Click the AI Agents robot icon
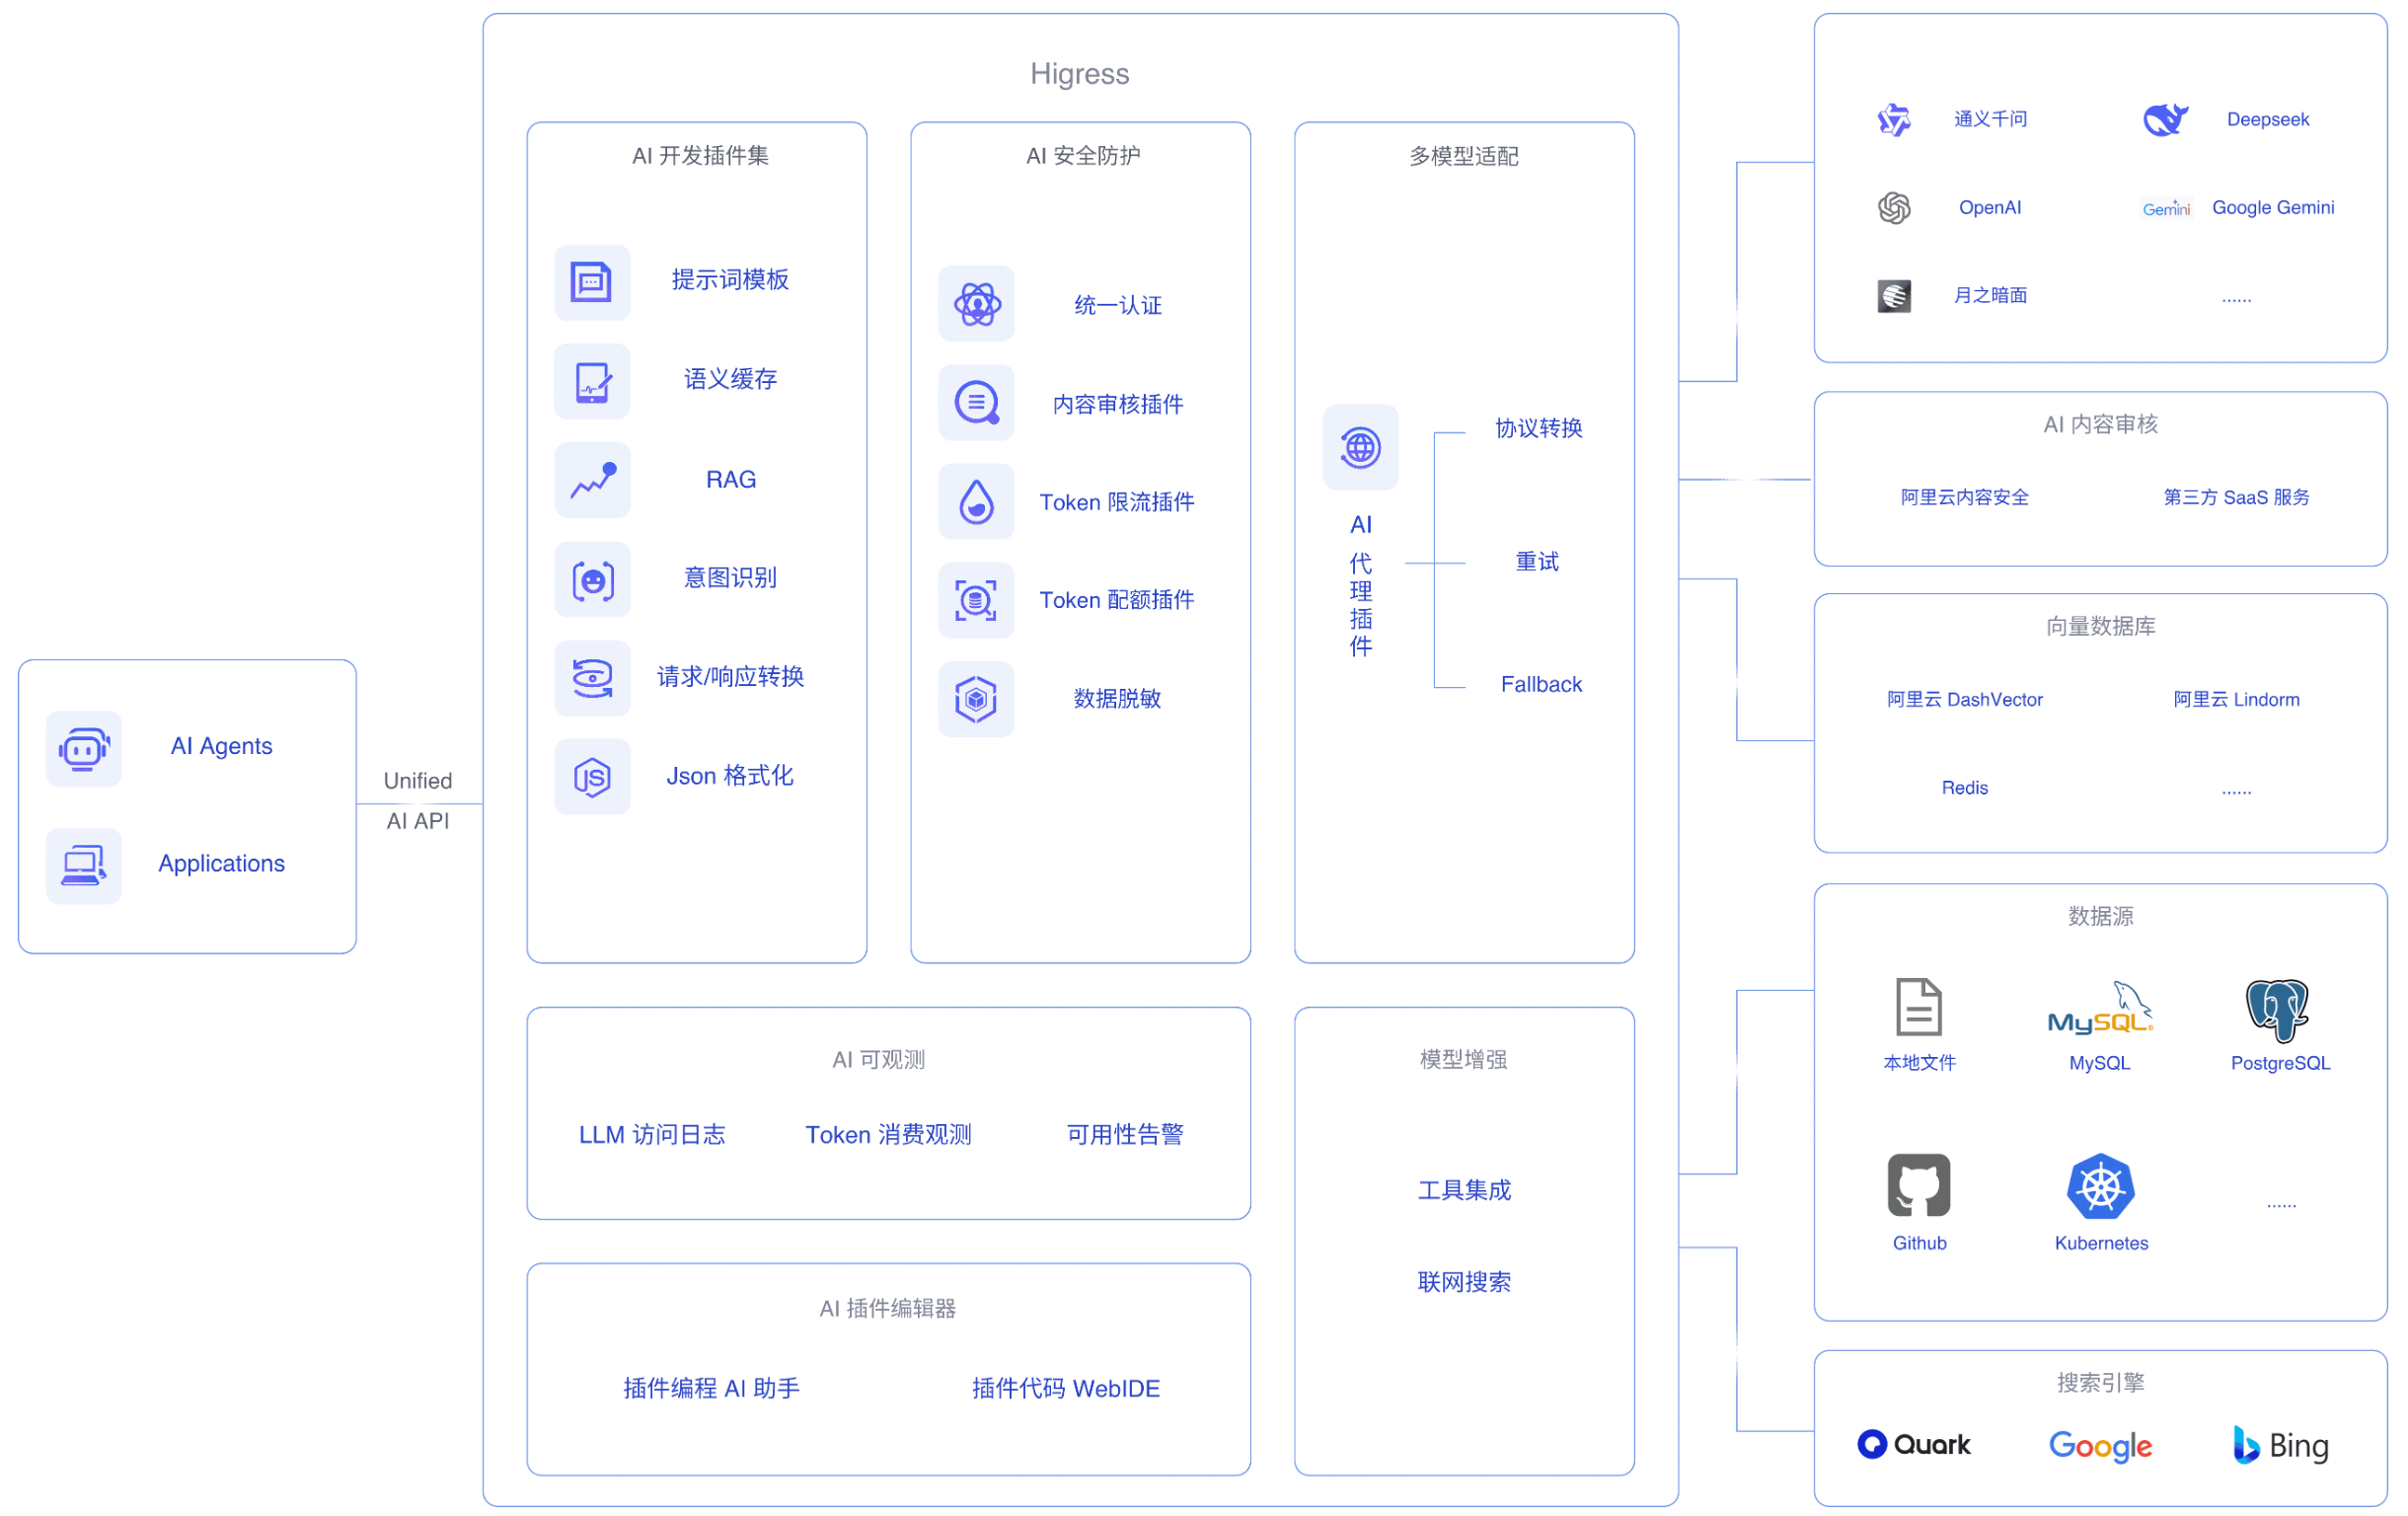Viewport: 2408px width, 1516px height. coord(84,747)
